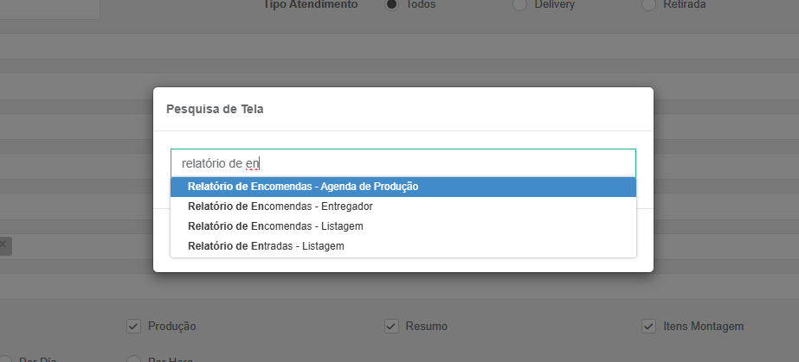Click the screen search input field

tap(403, 163)
